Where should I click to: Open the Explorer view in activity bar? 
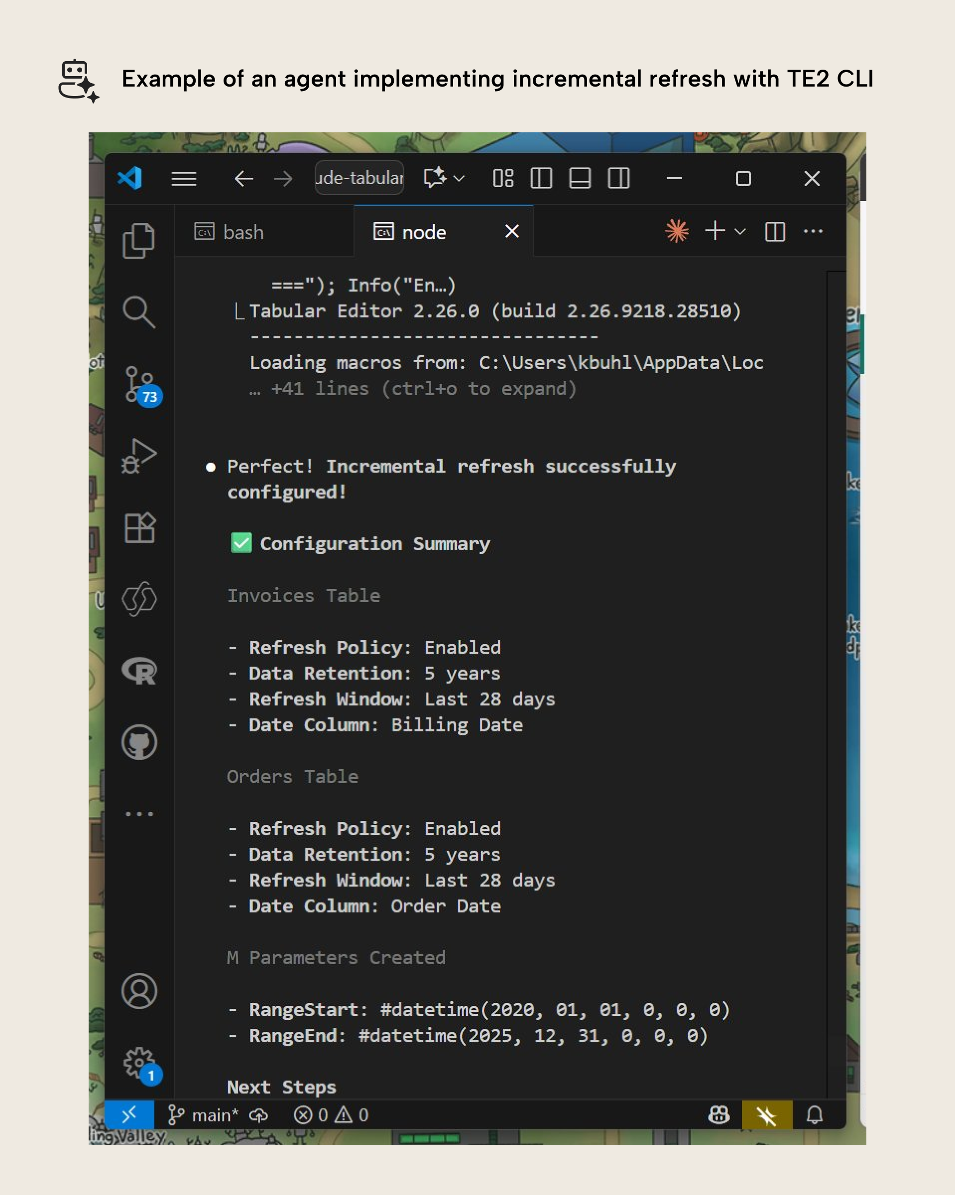138,241
